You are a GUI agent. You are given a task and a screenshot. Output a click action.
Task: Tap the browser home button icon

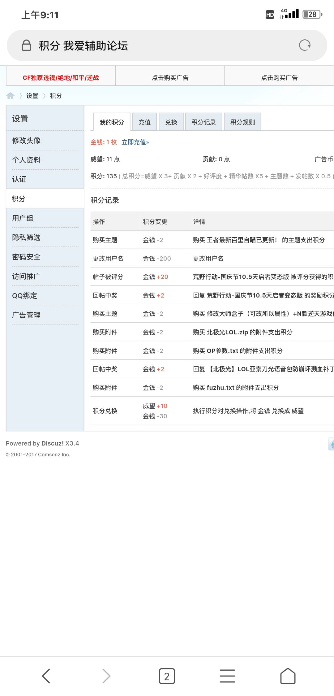(x=288, y=676)
